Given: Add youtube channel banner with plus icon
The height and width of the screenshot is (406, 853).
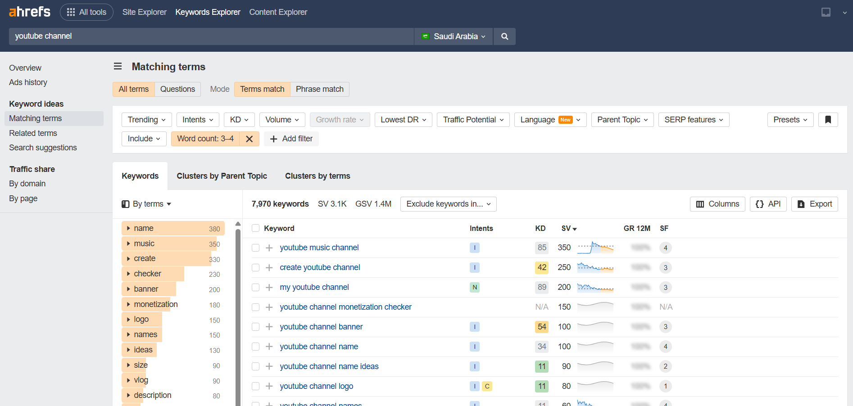Looking at the screenshot, I should pos(269,327).
